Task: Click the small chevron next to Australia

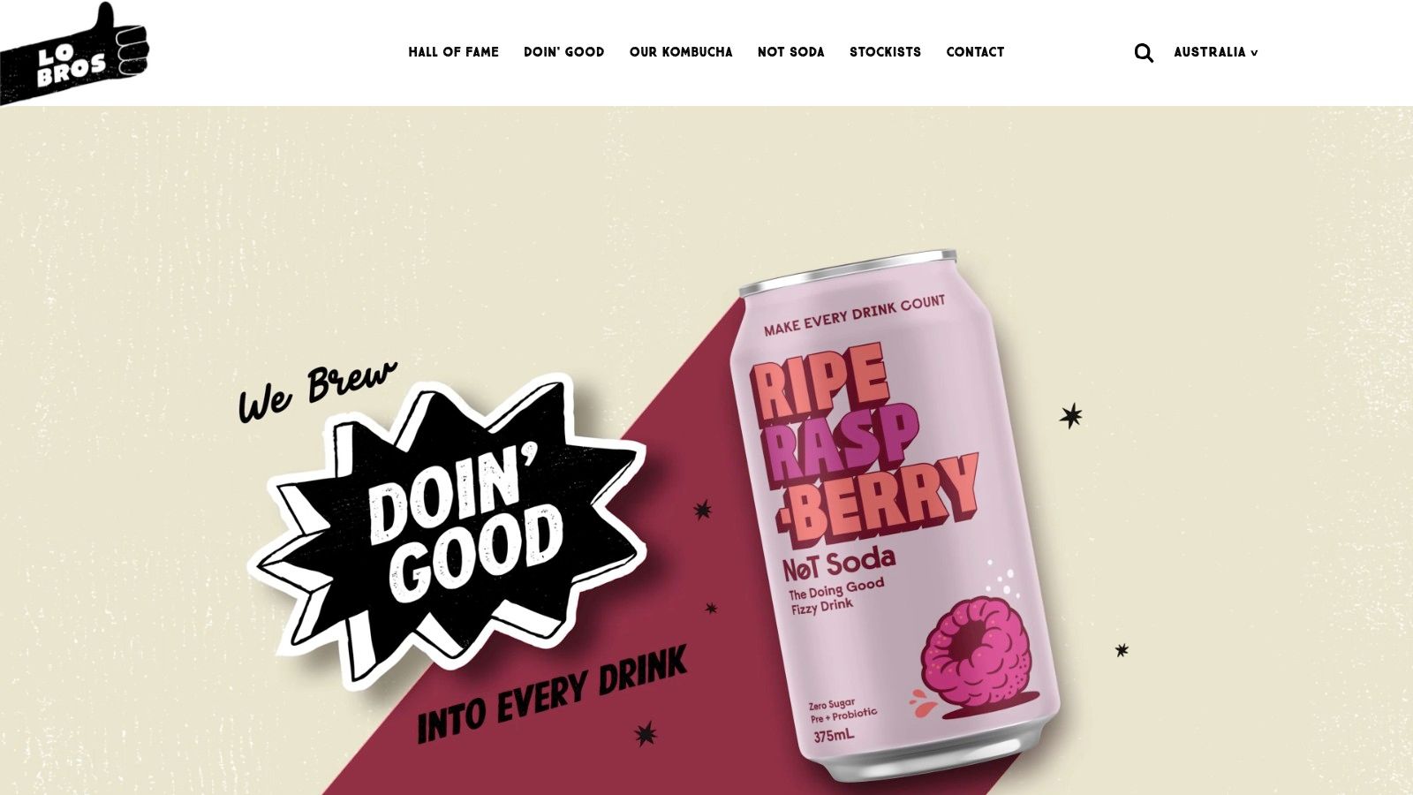Action: point(1254,53)
